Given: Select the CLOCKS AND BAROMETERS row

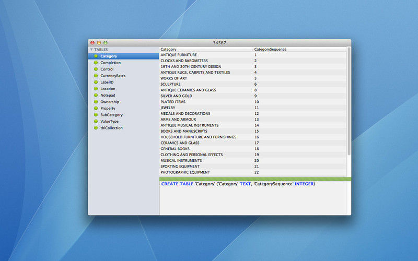Looking at the screenshot, I should (253, 61).
